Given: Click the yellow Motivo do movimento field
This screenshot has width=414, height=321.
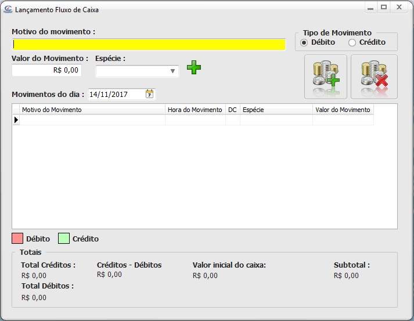Looking at the screenshot, I should click(x=149, y=45).
